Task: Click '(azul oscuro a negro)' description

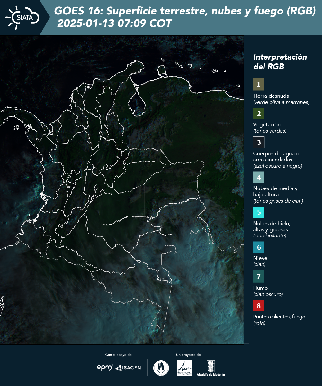Action: 278,166
